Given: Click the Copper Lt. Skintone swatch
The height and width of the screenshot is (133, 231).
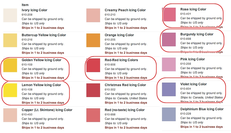Looking at the screenshot, I should [x=10, y=115].
